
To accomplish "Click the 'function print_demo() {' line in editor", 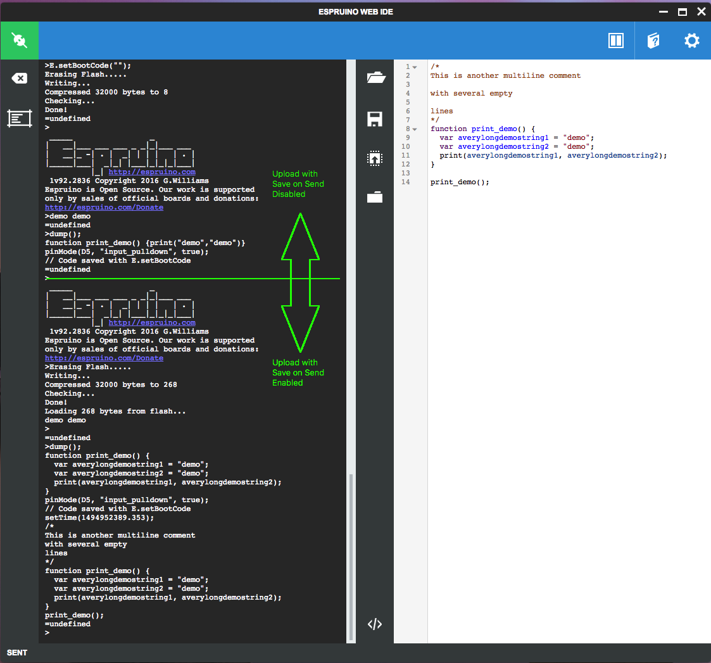I will (482, 129).
